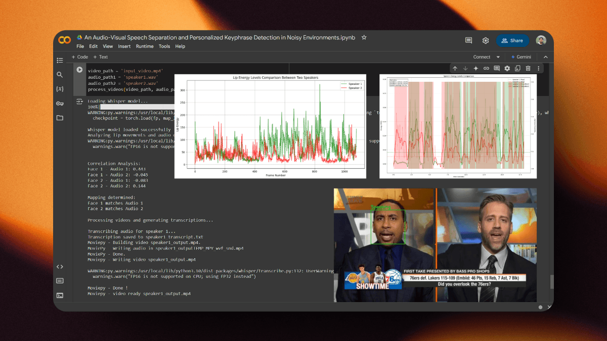This screenshot has width=607, height=341.
Task: Open the Runtime menu
Action: tap(144, 46)
